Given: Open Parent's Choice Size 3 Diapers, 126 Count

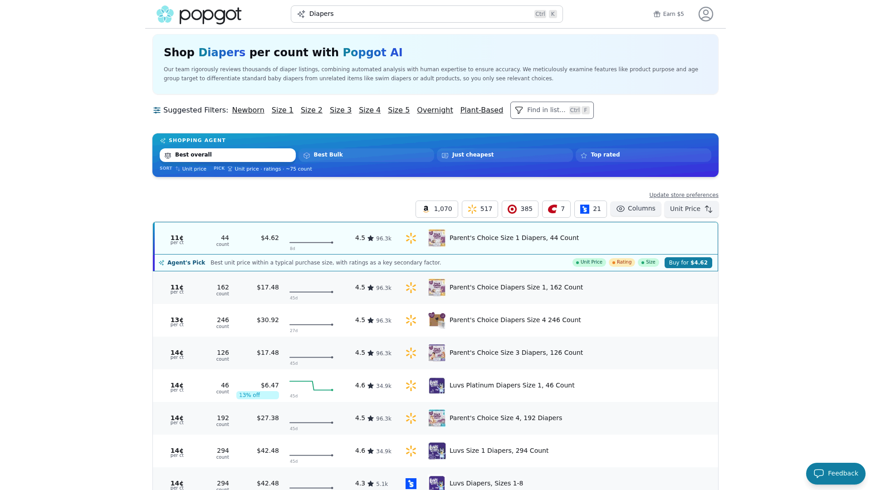Looking at the screenshot, I should tap(516, 353).
